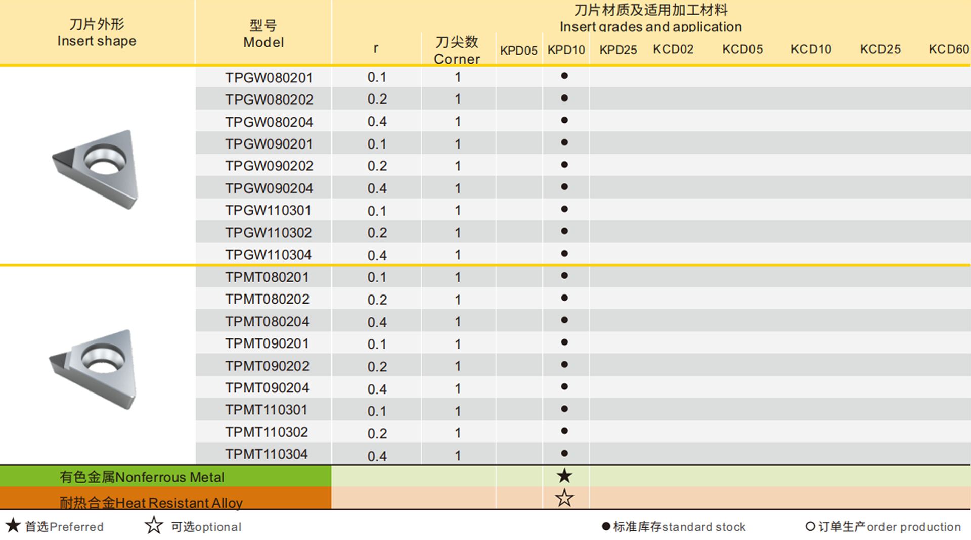Click the TPGW110301 model entry
This screenshot has width=971, height=540.
269,210
